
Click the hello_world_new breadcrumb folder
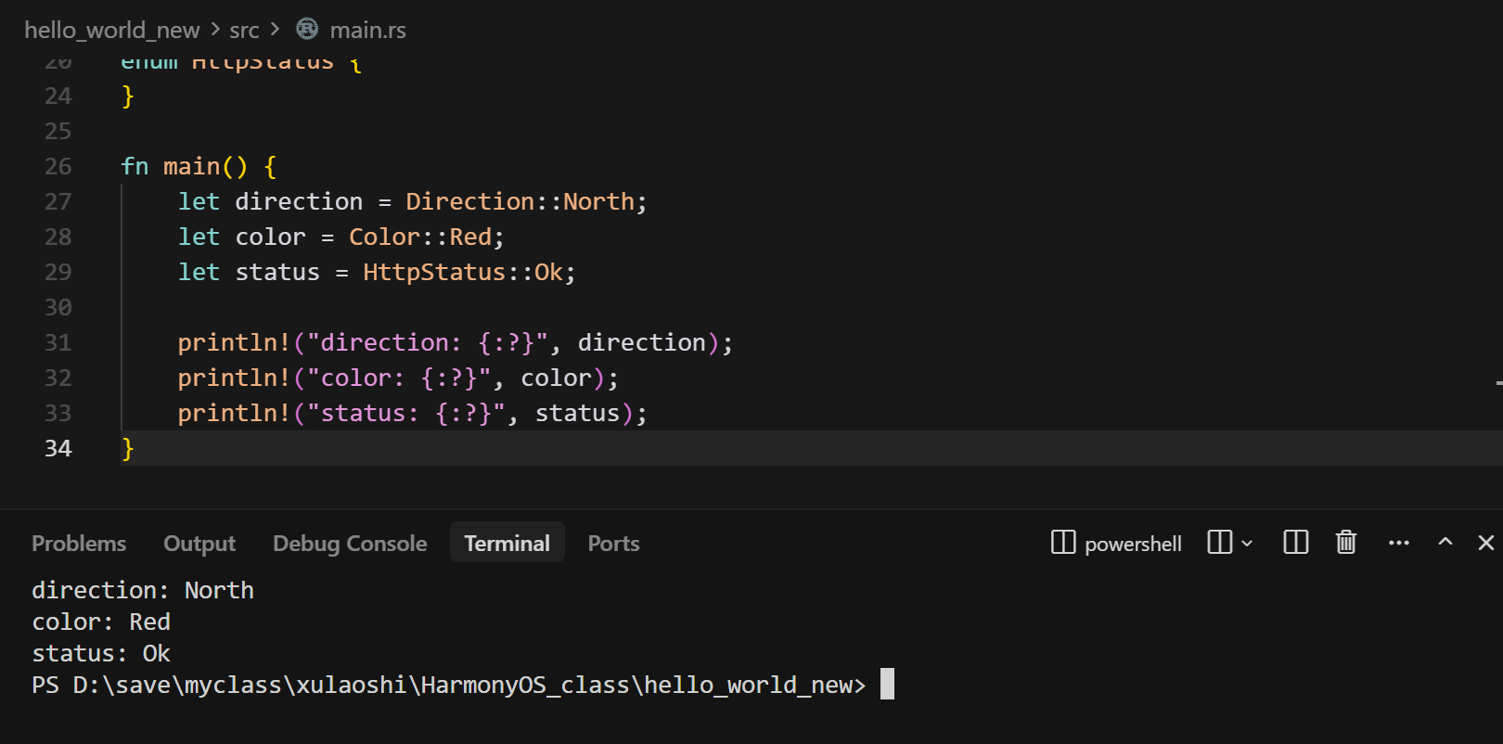pos(112,31)
